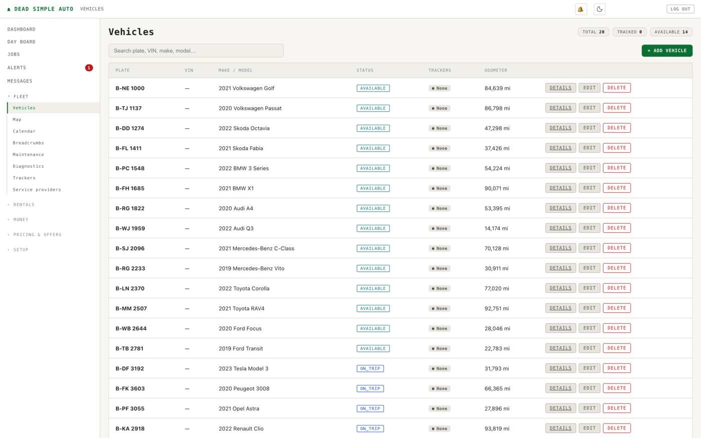Delete the B-KA 2918 Renault Clio
The height and width of the screenshot is (438, 701).
pos(616,428)
